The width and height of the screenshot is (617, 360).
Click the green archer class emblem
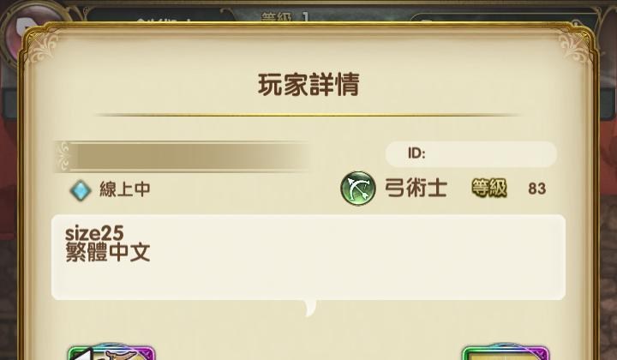[x=357, y=188]
